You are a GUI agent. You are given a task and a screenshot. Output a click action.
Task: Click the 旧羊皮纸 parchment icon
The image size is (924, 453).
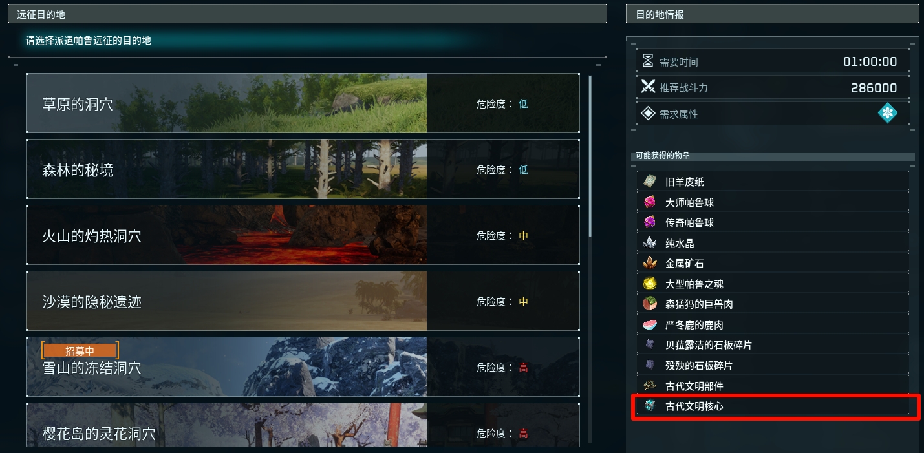point(650,182)
